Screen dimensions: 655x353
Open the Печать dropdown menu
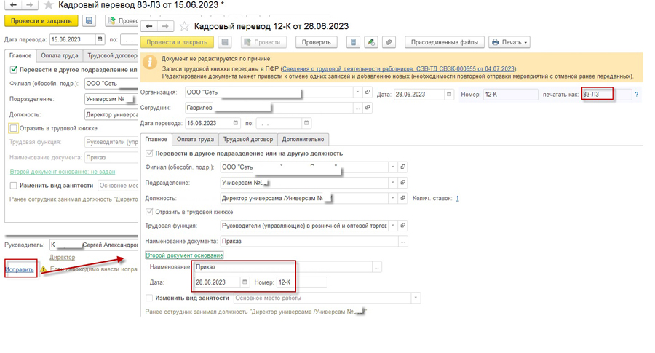pos(509,42)
